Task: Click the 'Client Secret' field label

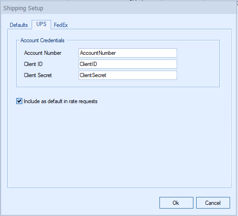Action: (x=38, y=75)
